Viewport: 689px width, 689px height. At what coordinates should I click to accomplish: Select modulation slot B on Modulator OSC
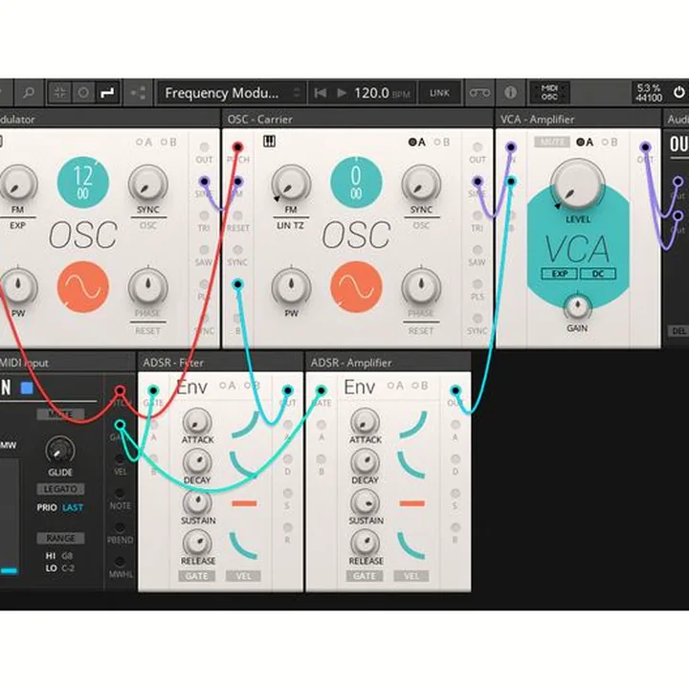pyautogui.click(x=168, y=142)
